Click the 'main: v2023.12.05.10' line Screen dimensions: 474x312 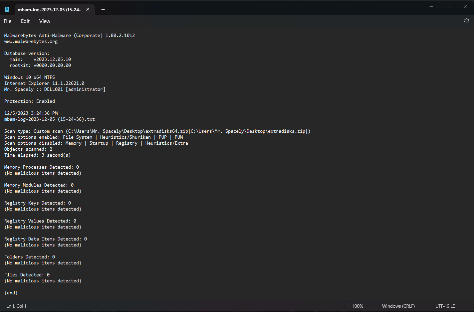pos(40,59)
